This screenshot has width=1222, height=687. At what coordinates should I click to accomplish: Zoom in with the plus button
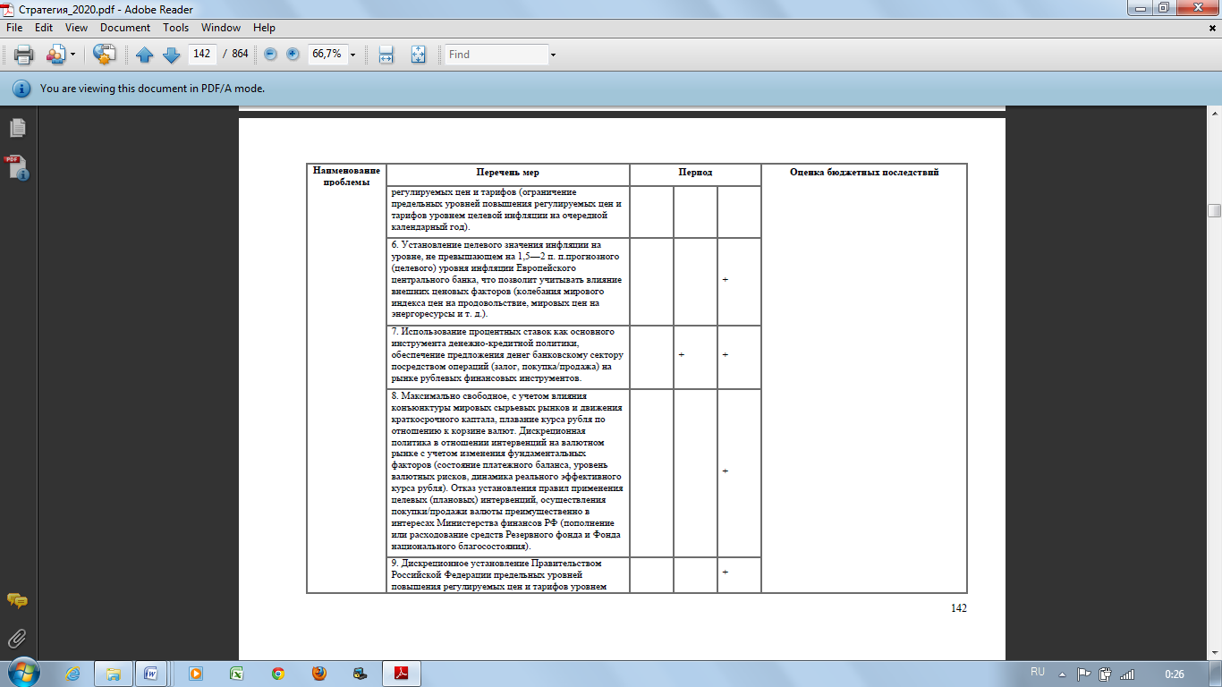pyautogui.click(x=293, y=55)
